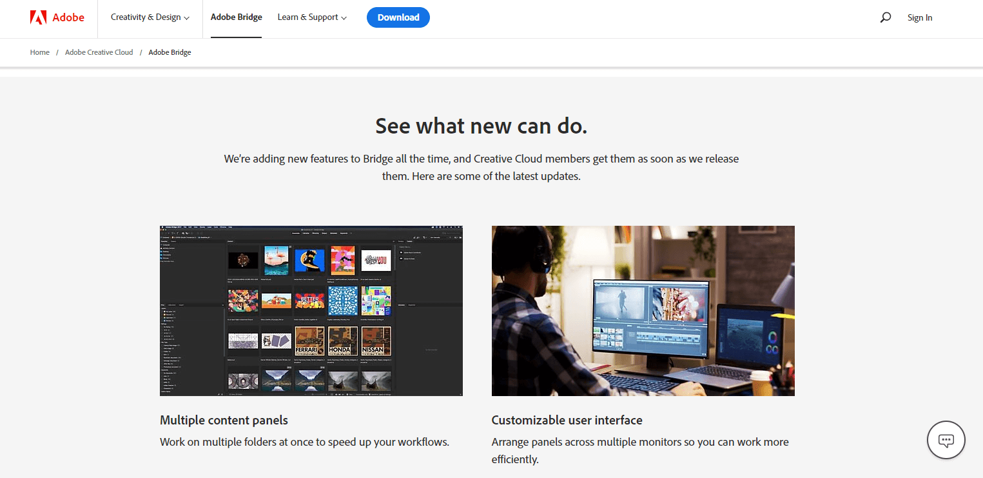The height and width of the screenshot is (478, 983).
Task: Click the blue Download button
Action: tap(398, 17)
